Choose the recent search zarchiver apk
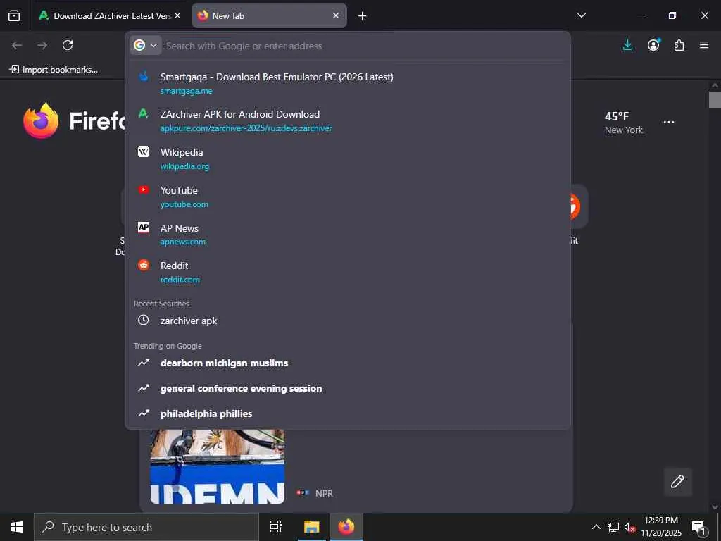This screenshot has width=721, height=541. (x=348, y=321)
